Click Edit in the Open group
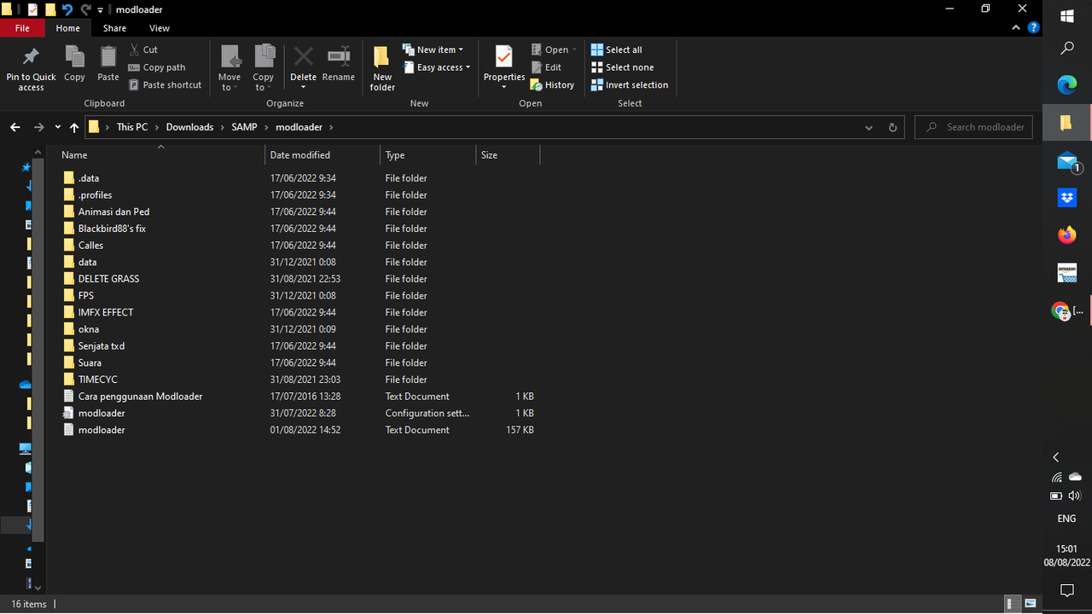 pyautogui.click(x=546, y=67)
